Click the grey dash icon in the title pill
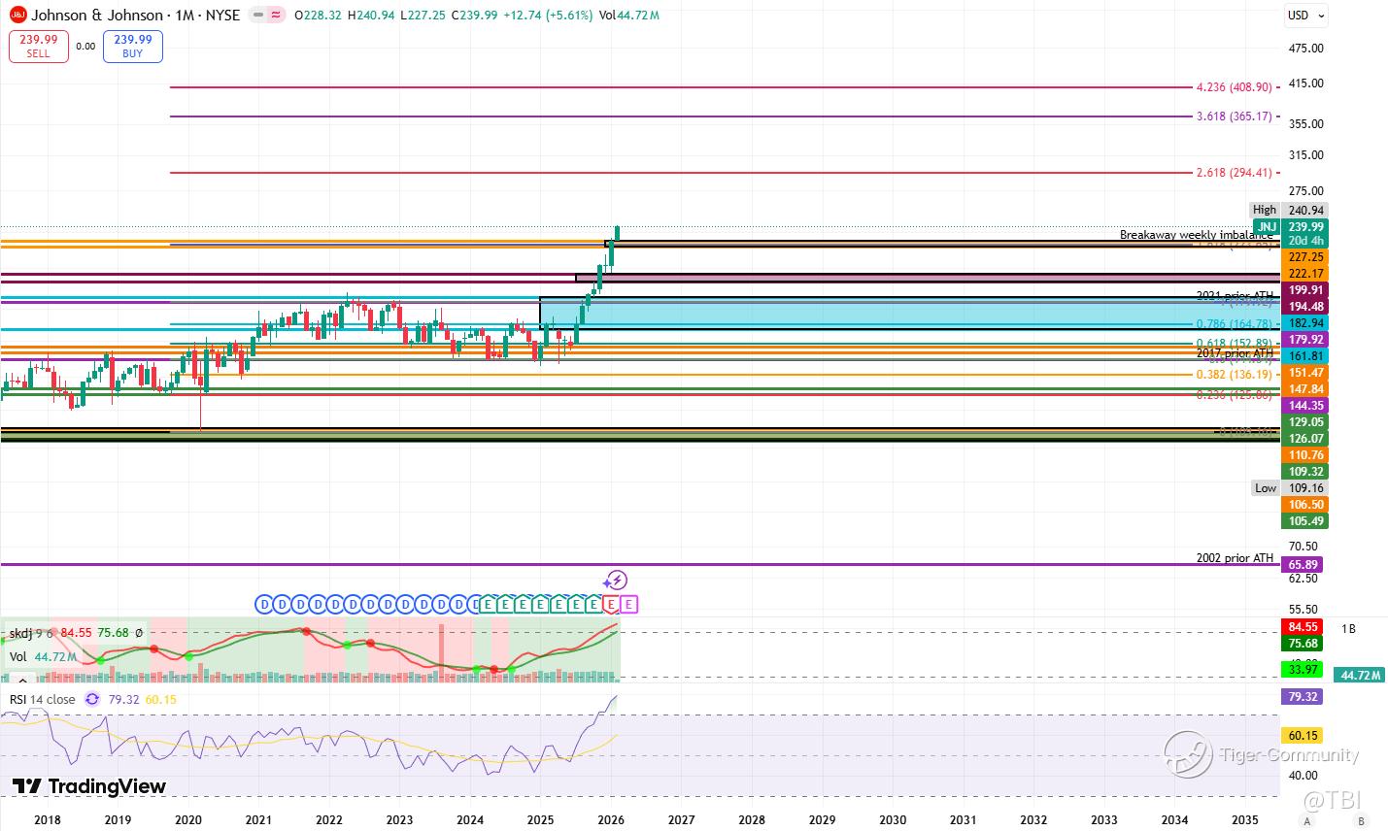1388x831 pixels. 257,16
